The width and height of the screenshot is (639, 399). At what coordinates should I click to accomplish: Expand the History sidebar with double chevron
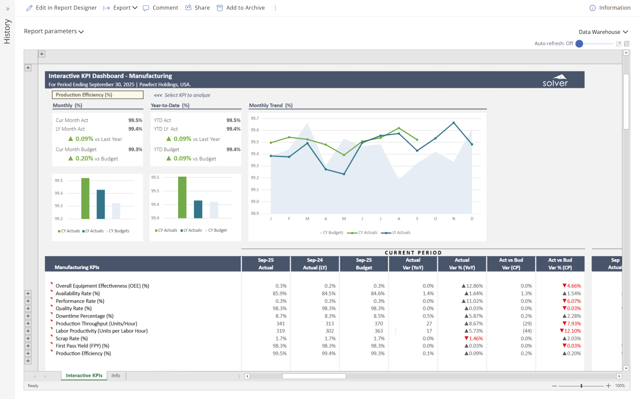tap(8, 9)
